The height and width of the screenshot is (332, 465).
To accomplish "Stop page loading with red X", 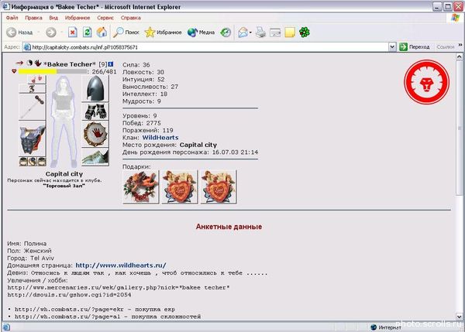I will [73, 33].
